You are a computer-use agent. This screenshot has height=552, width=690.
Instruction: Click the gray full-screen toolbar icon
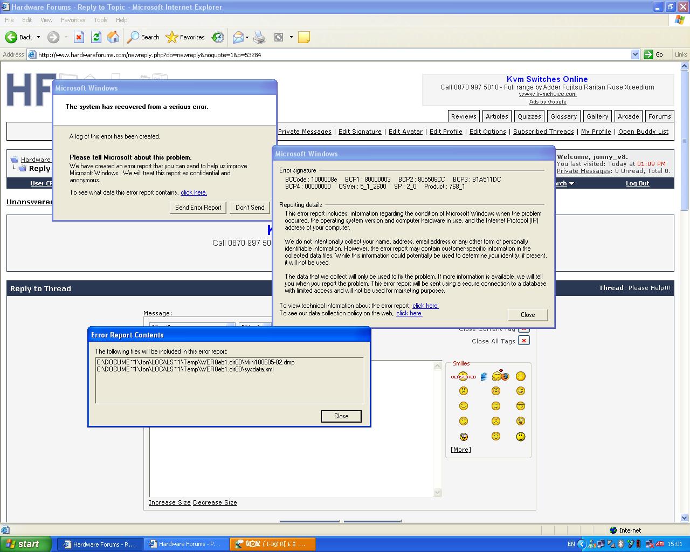[x=279, y=37]
